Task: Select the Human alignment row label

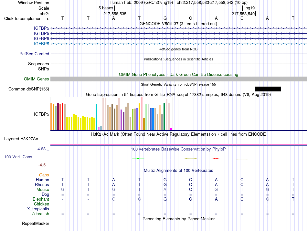Action: coord(42,180)
